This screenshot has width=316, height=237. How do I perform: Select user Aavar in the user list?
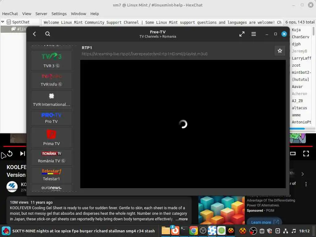point(297,86)
